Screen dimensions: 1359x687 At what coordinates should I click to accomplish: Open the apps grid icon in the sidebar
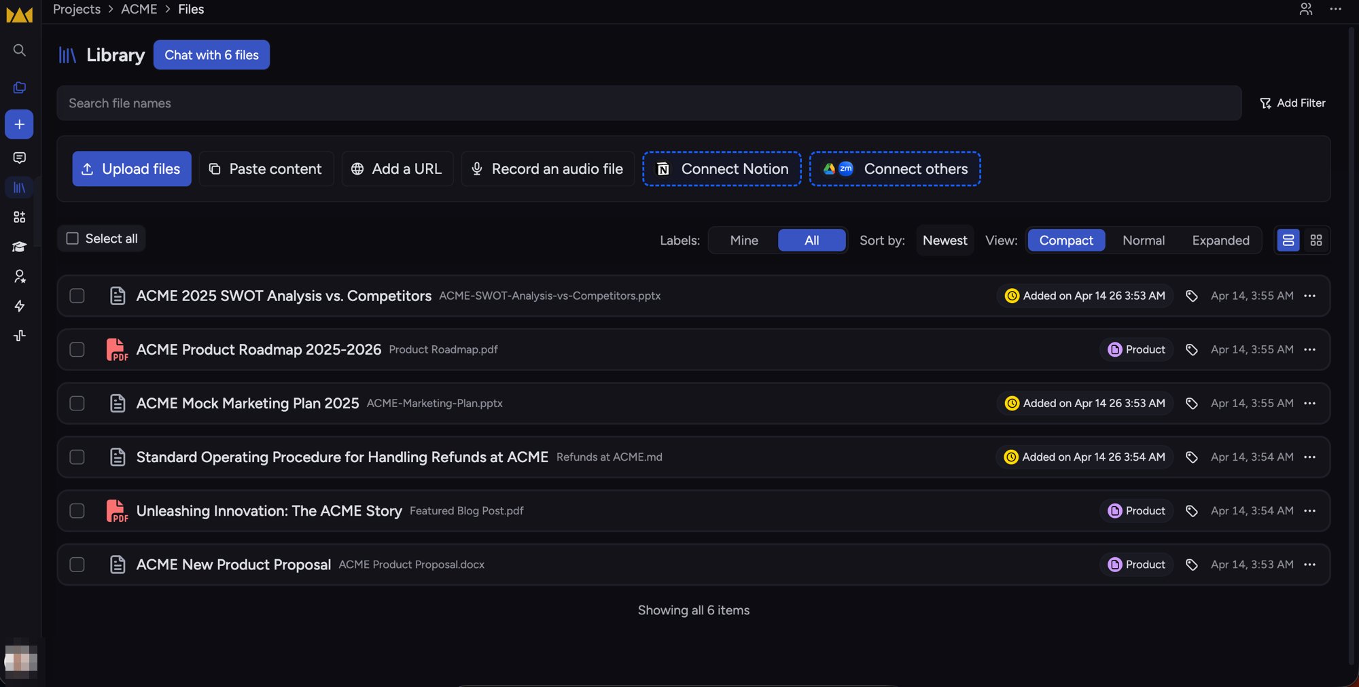(20, 217)
